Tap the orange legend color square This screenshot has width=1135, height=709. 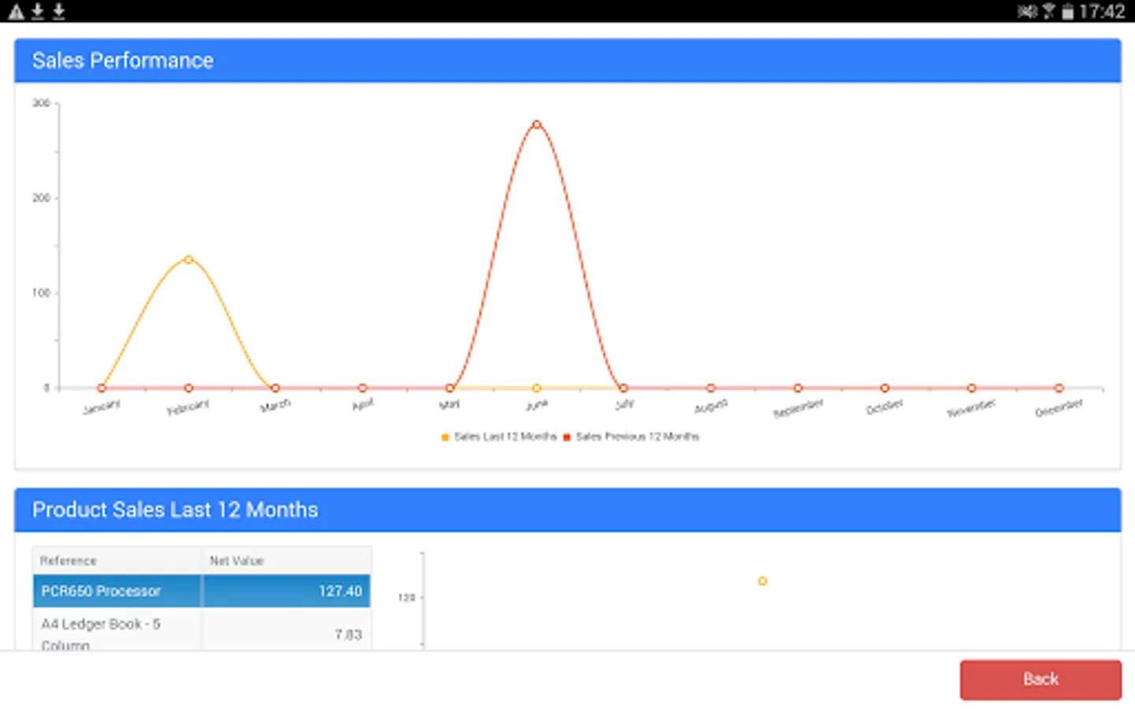click(445, 436)
